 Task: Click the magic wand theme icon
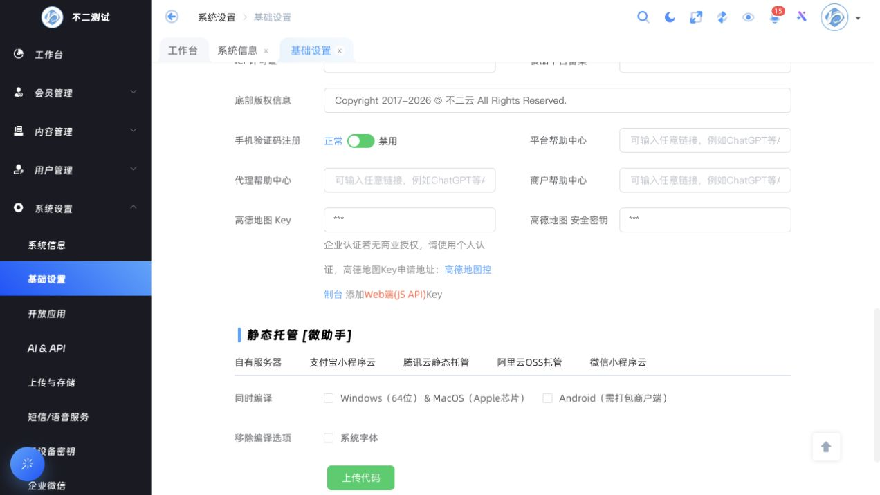[801, 17]
